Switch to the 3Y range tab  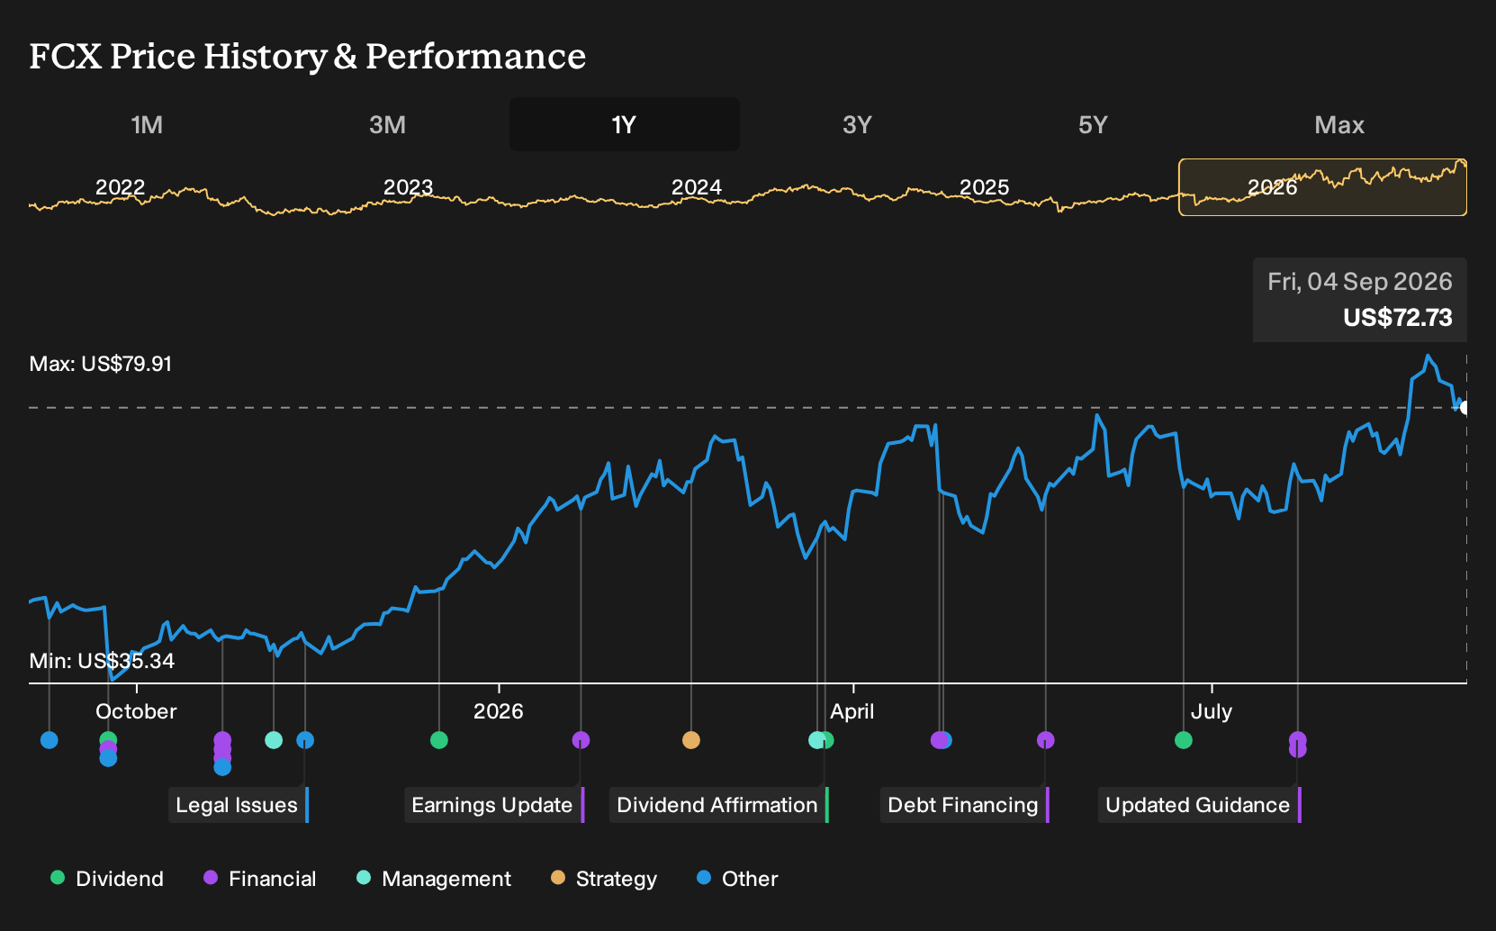point(857,124)
